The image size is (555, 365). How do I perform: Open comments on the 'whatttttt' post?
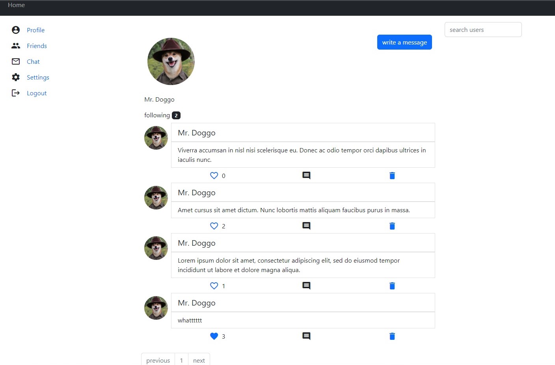pos(306,336)
